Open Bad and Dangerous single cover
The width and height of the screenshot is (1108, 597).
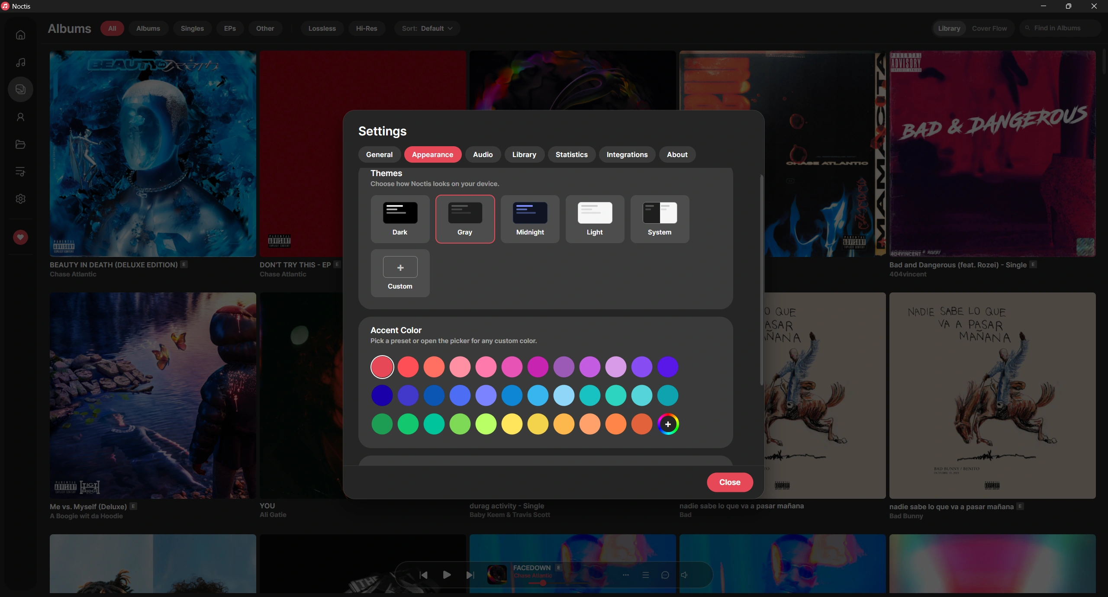point(992,154)
